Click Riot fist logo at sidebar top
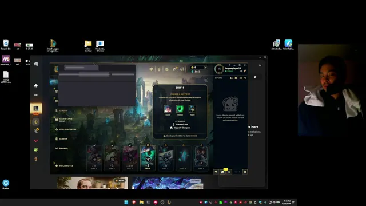Image resolution: width=366 pixels, height=206 pixels. coord(35,64)
